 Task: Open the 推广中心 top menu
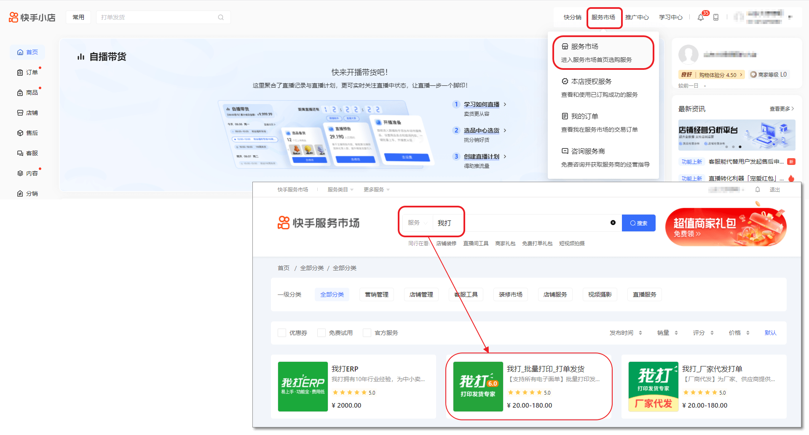637,17
